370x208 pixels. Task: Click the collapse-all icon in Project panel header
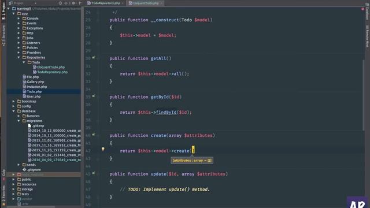(66, 3)
